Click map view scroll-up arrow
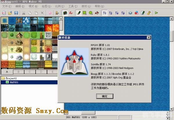 pyautogui.click(x=171, y=19)
